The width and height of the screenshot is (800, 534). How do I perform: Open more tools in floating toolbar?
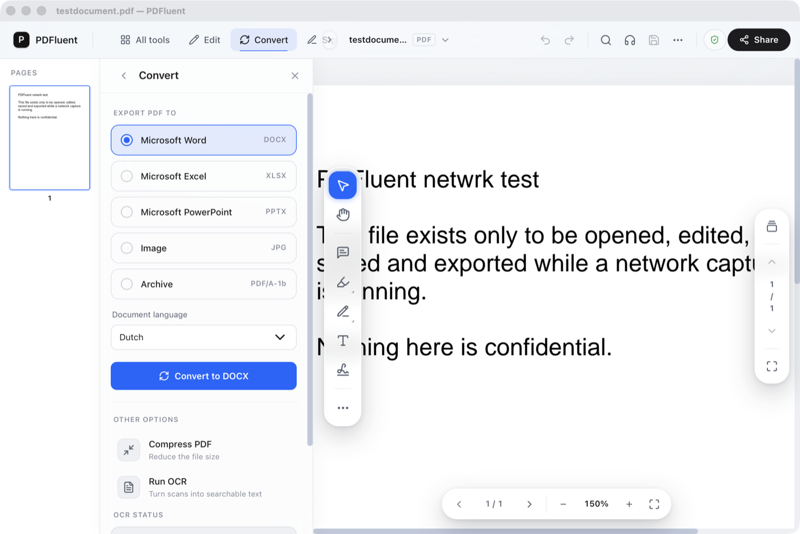[x=343, y=408]
